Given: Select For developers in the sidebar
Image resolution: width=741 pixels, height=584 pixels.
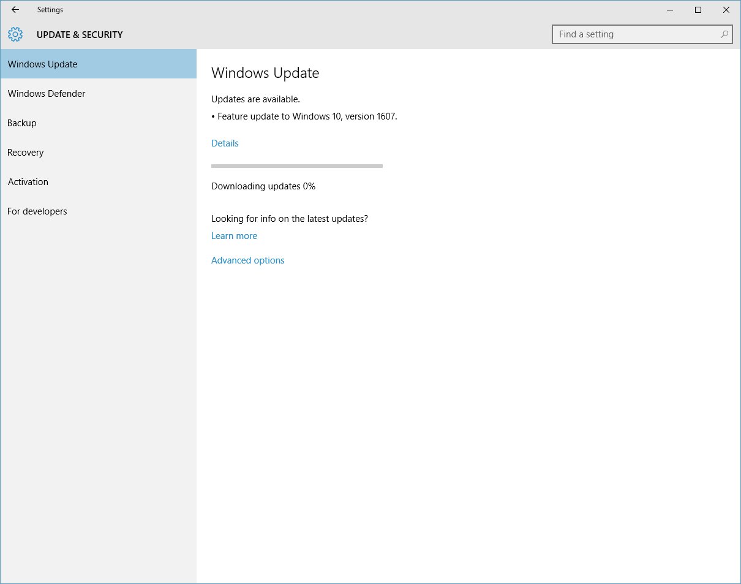Looking at the screenshot, I should pos(98,211).
